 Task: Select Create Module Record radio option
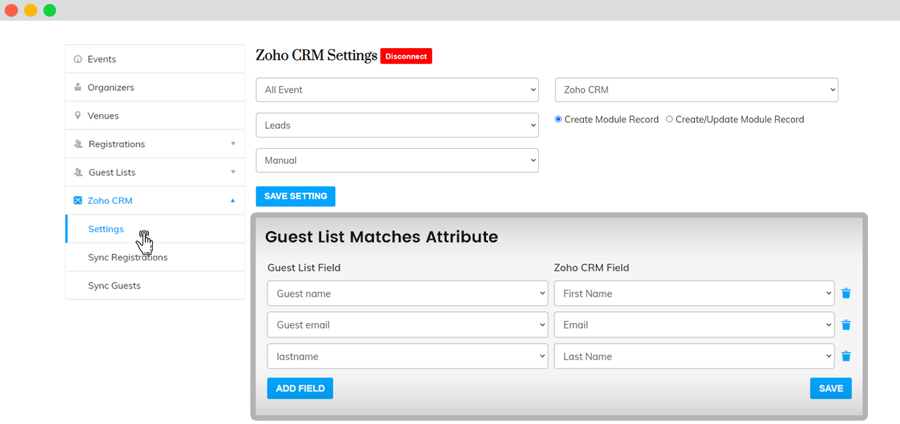559,119
